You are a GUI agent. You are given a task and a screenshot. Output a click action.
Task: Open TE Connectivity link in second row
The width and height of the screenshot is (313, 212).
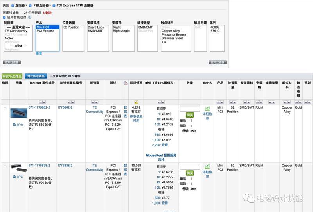[x=95, y=167]
